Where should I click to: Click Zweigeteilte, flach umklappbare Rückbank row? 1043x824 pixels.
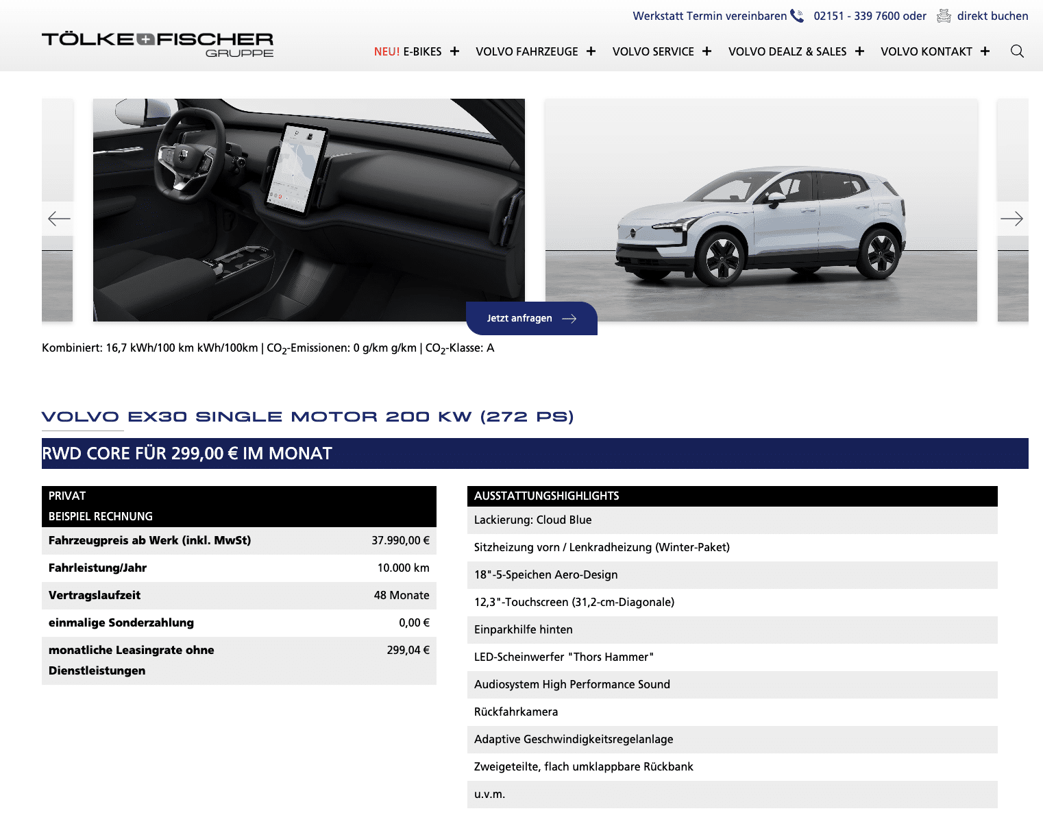(x=733, y=767)
